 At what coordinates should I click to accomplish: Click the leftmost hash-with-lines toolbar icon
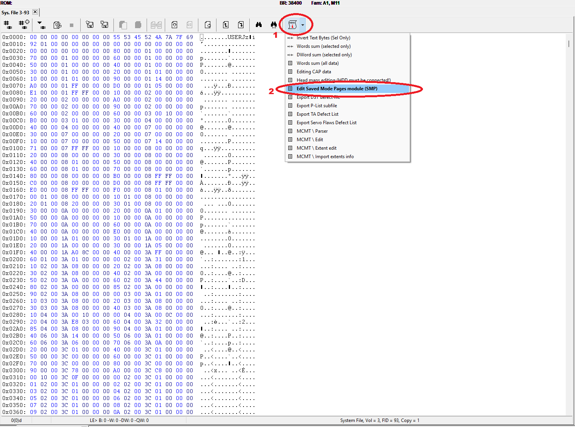[x=8, y=25]
